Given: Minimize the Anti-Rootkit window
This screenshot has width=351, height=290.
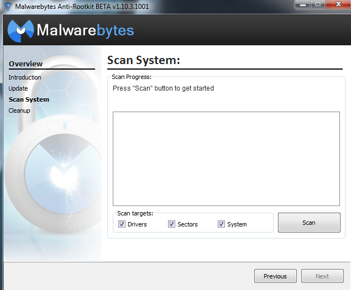Looking at the screenshot, I should tap(303, 4).
